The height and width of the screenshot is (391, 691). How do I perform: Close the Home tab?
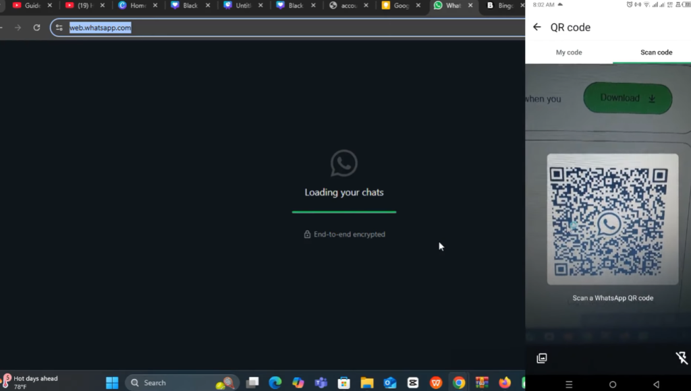[x=155, y=5]
